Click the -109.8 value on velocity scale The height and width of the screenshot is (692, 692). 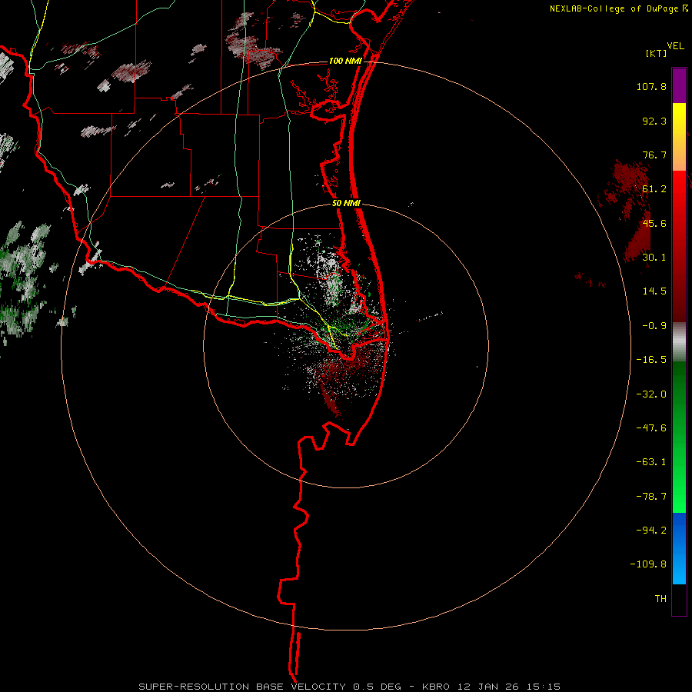649,564
